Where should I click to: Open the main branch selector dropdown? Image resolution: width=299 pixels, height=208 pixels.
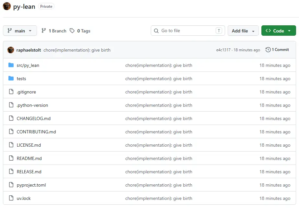coord(20,31)
